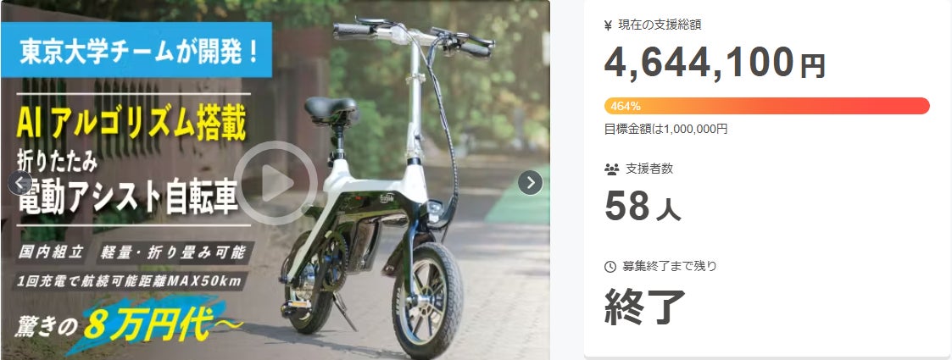Click the 4,644,100円 total amount

point(715,64)
